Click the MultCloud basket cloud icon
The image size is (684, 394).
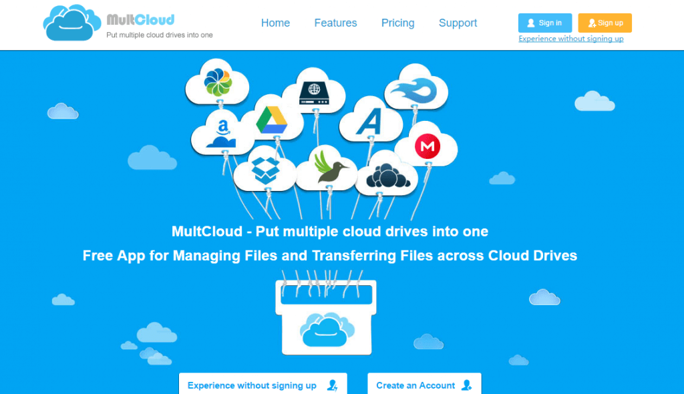pos(326,330)
